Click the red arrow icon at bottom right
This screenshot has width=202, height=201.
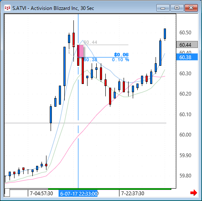[x=194, y=193]
